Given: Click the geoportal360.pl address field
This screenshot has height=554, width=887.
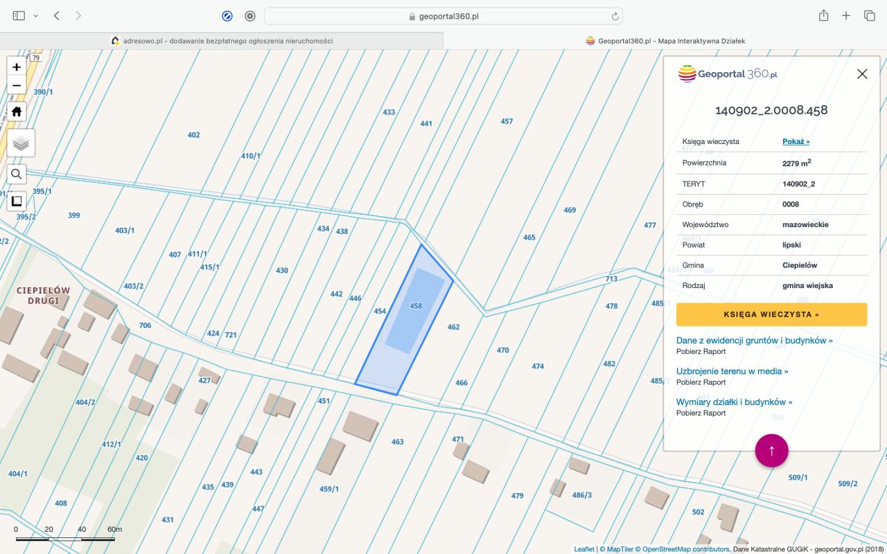Looking at the screenshot, I should pos(443,16).
